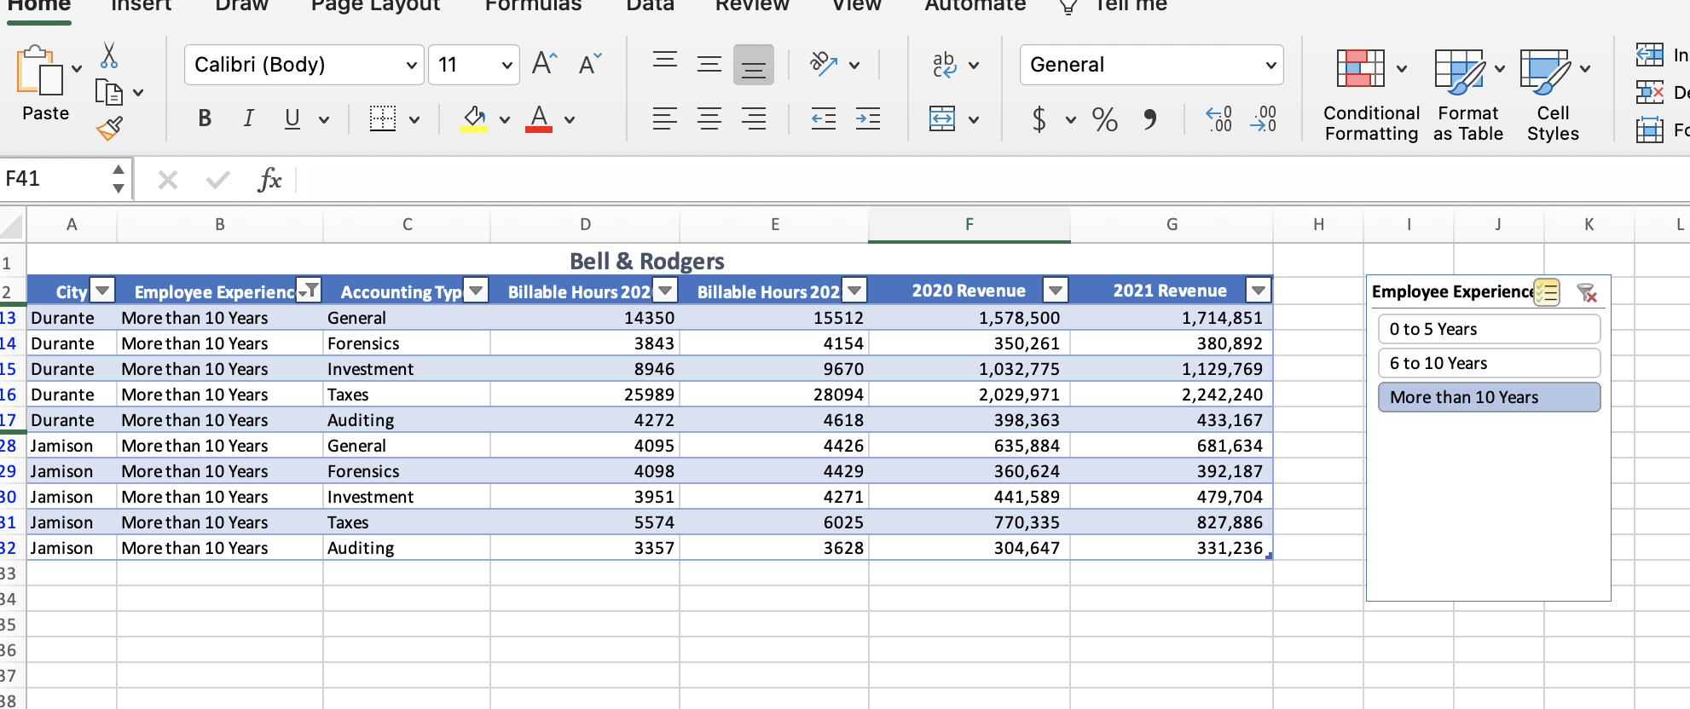Apply middle vertical alignment
This screenshot has height=709, width=1690.
coord(709,63)
